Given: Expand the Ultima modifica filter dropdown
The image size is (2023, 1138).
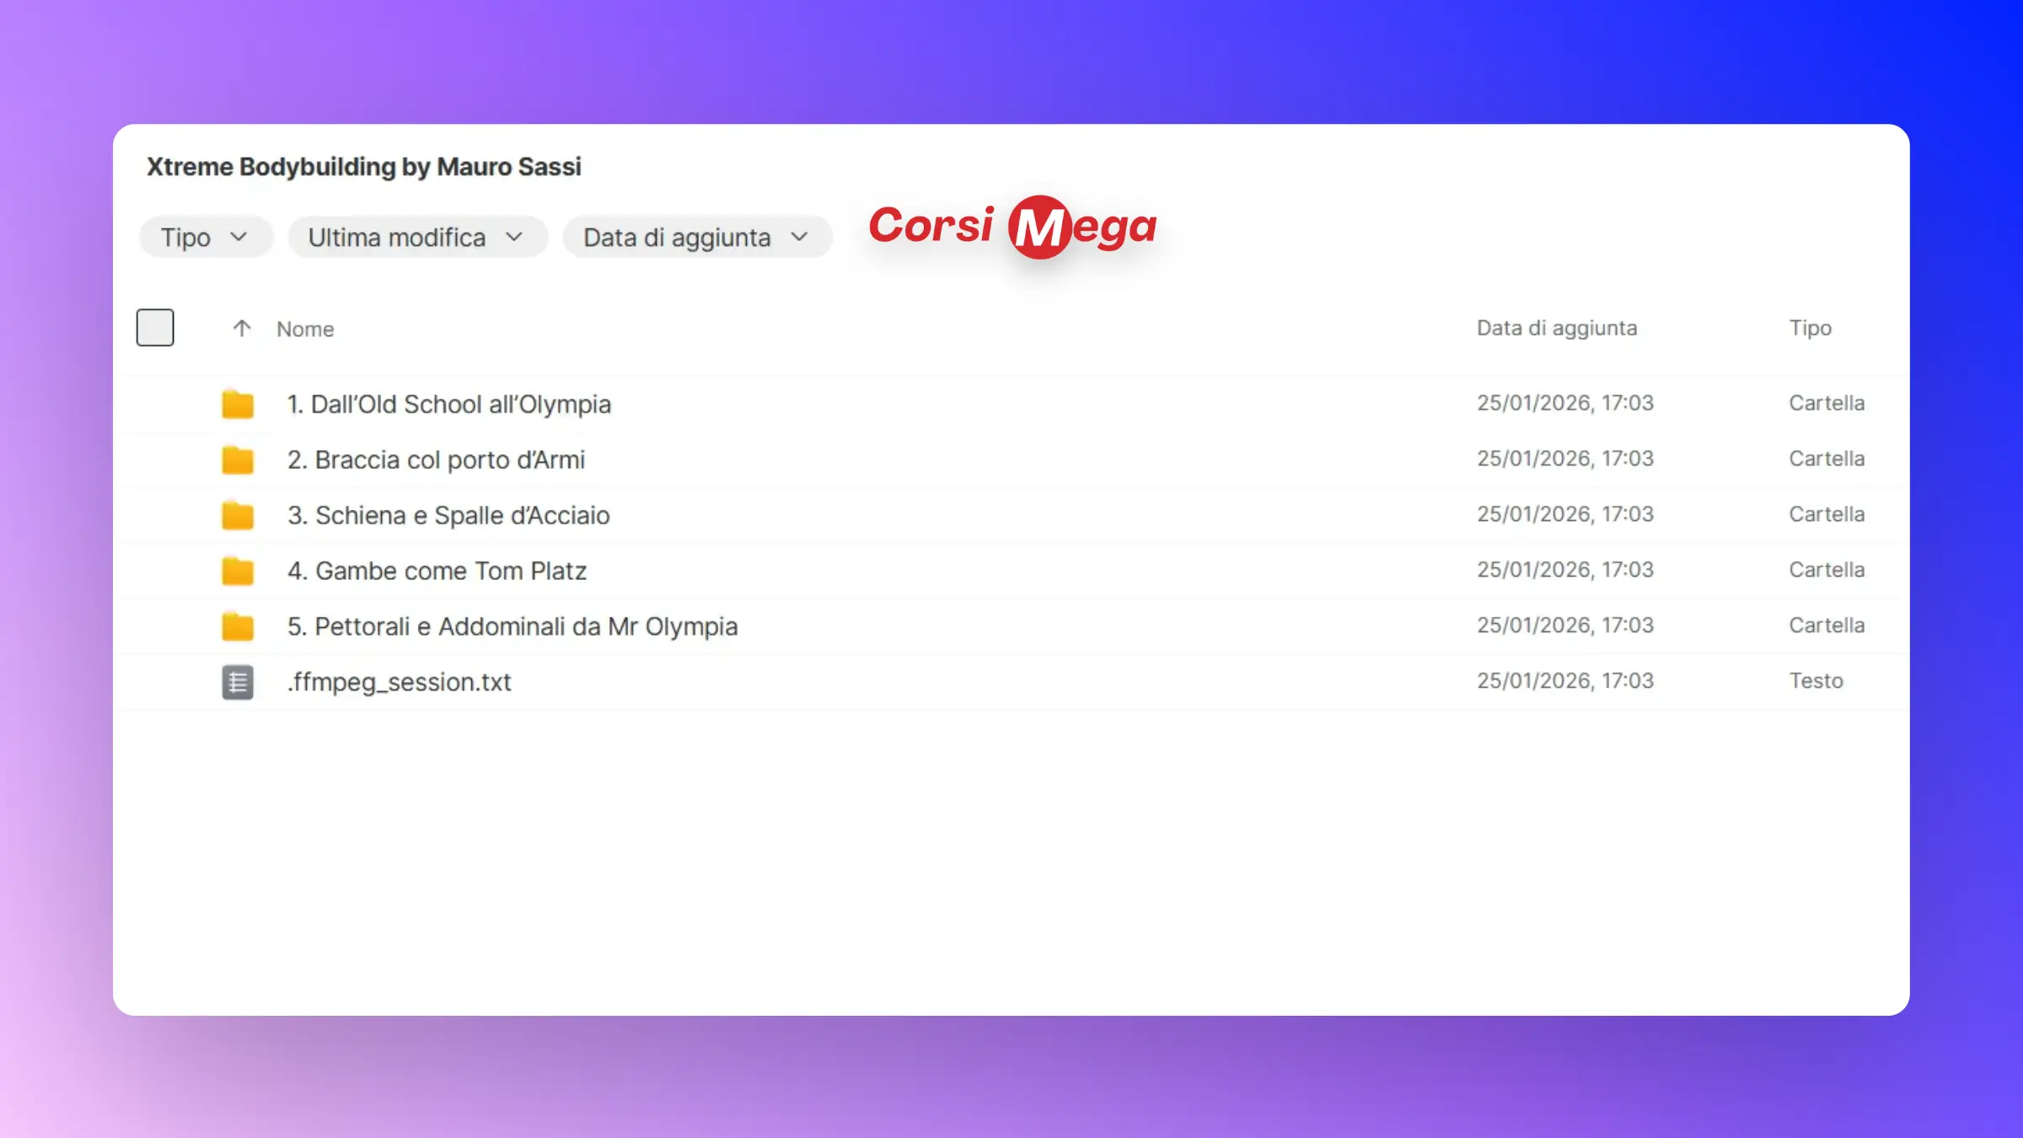Looking at the screenshot, I should [416, 238].
